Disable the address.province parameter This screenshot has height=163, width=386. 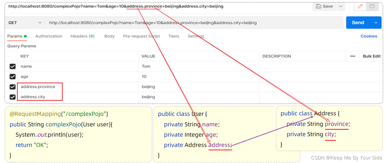(x=12, y=87)
